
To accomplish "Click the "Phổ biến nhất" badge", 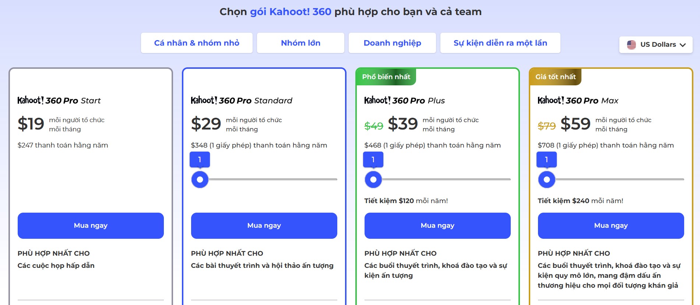I will pyautogui.click(x=386, y=77).
